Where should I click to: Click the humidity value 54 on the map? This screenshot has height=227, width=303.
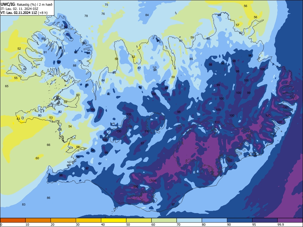click(x=70, y=126)
